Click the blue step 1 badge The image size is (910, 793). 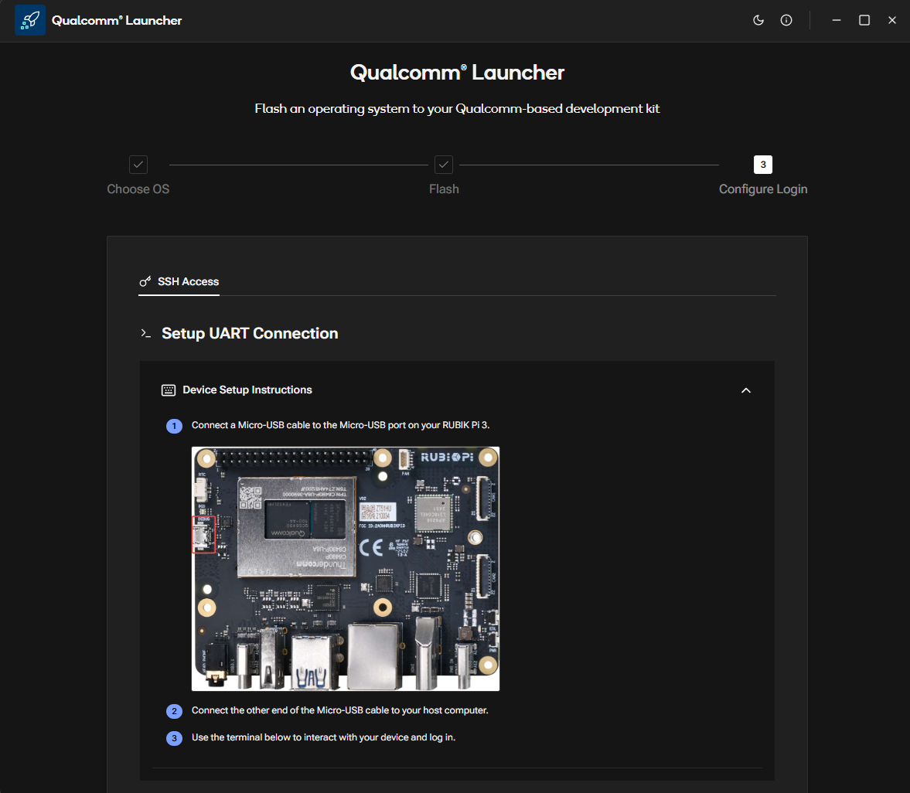(x=175, y=426)
